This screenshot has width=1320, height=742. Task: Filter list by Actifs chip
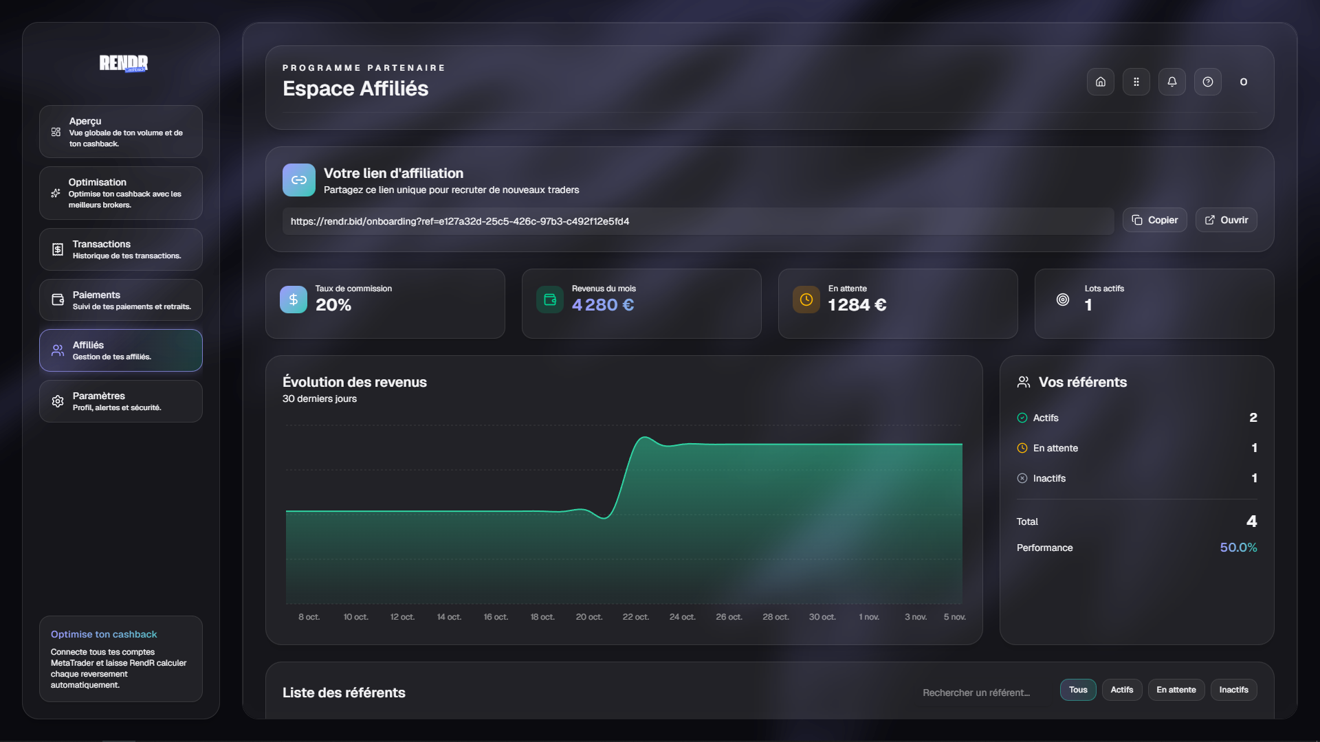coord(1121,690)
